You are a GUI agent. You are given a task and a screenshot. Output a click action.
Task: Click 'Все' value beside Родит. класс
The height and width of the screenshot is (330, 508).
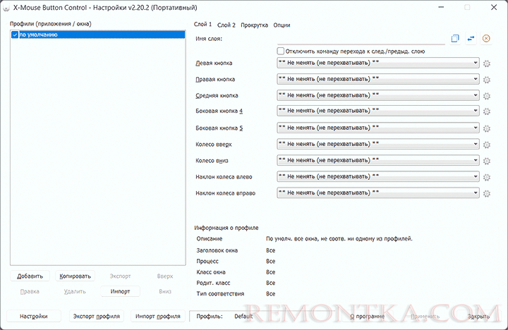270,283
